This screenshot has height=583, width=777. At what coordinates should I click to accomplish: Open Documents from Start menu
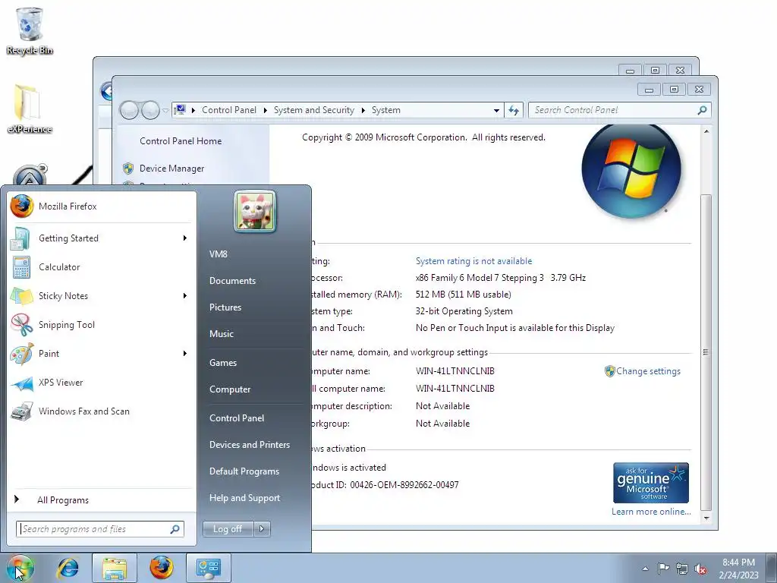coord(232,281)
